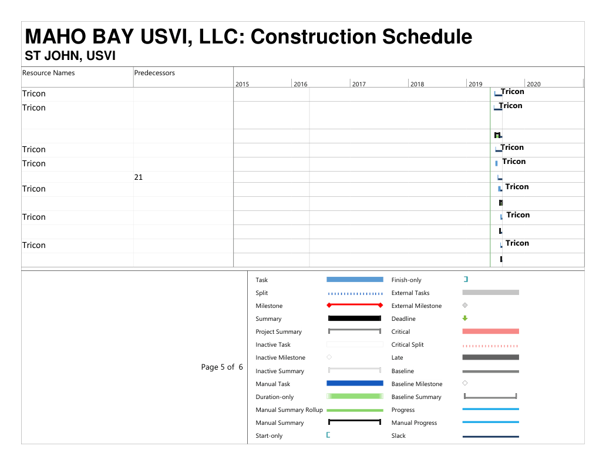
Task: Click the Baseline Milestone diamond icon
Action: [465, 384]
